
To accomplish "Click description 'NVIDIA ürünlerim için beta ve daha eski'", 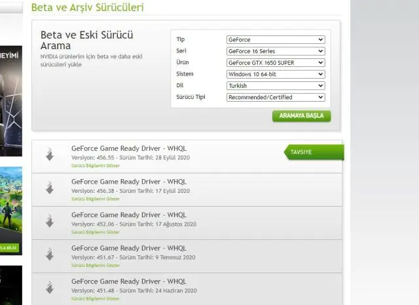I will [92, 56].
